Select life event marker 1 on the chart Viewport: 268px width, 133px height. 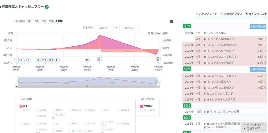click(x=16, y=60)
